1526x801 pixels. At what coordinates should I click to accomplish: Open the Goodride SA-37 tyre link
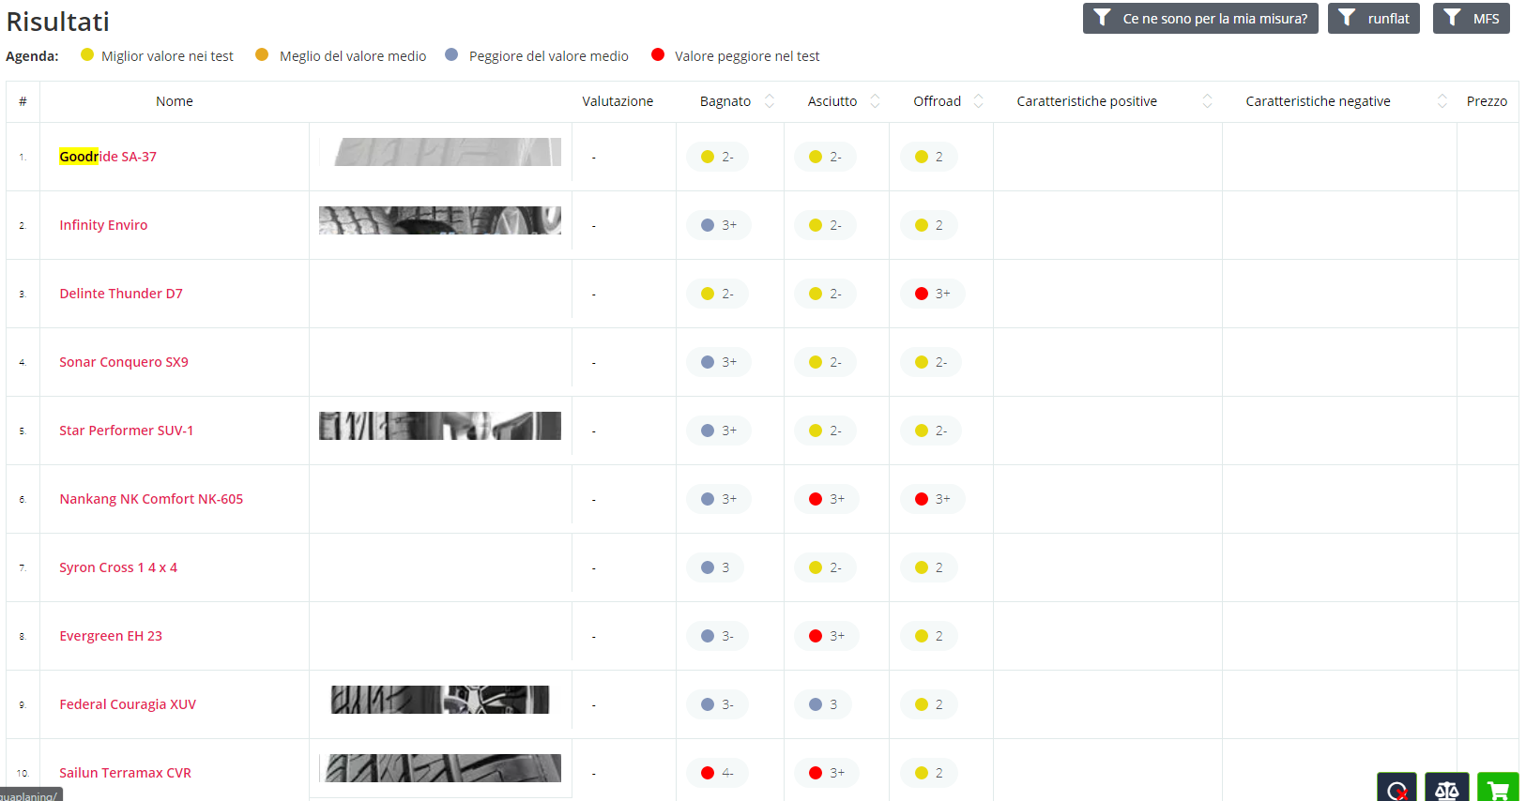point(108,157)
